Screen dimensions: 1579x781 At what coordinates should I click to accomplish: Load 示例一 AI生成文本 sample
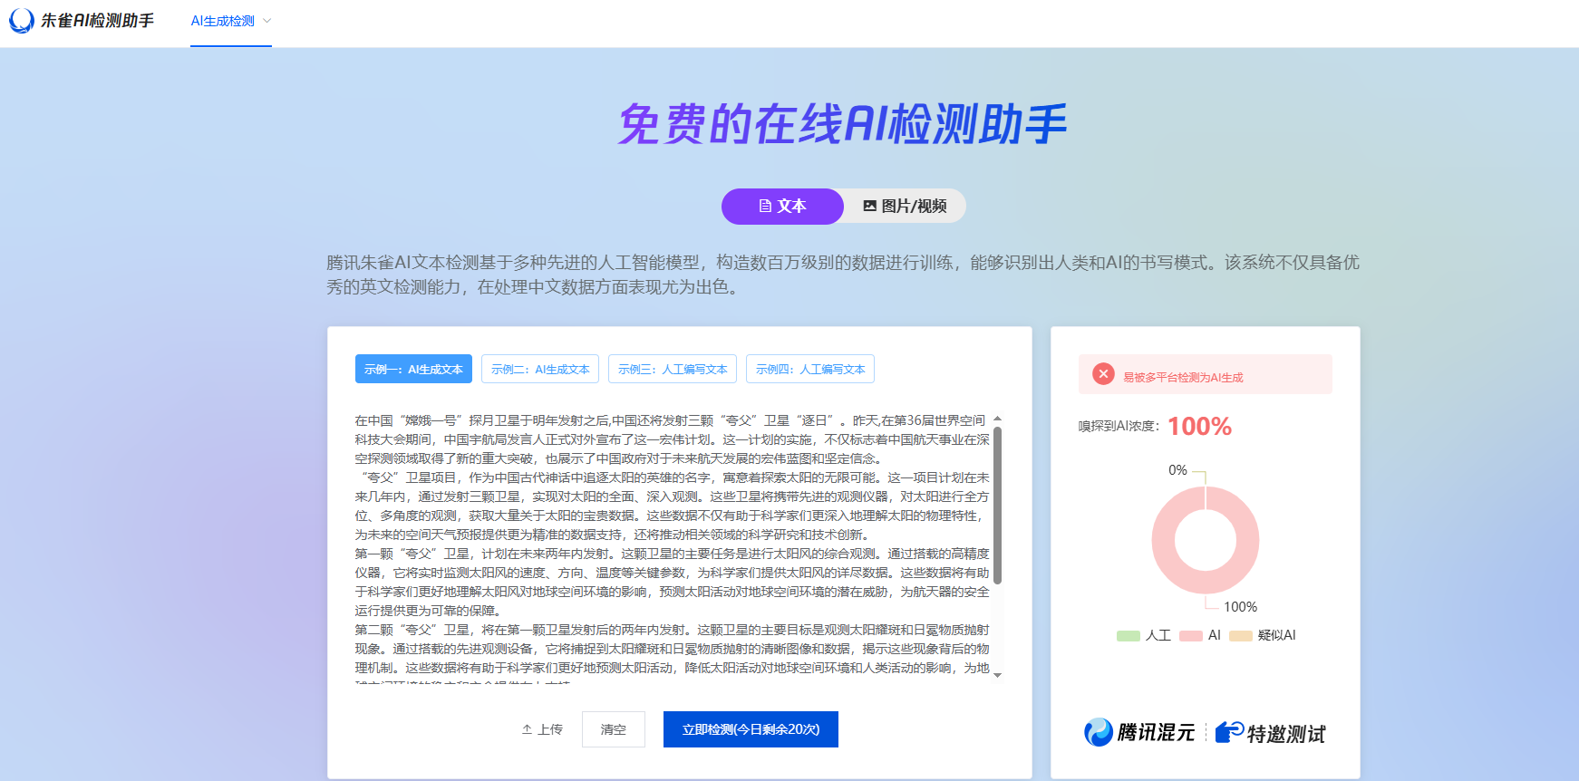pos(413,370)
